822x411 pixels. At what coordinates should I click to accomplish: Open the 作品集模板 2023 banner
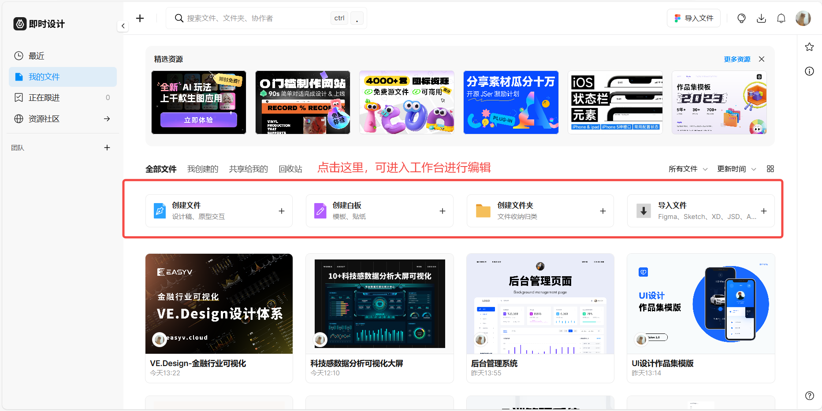719,102
